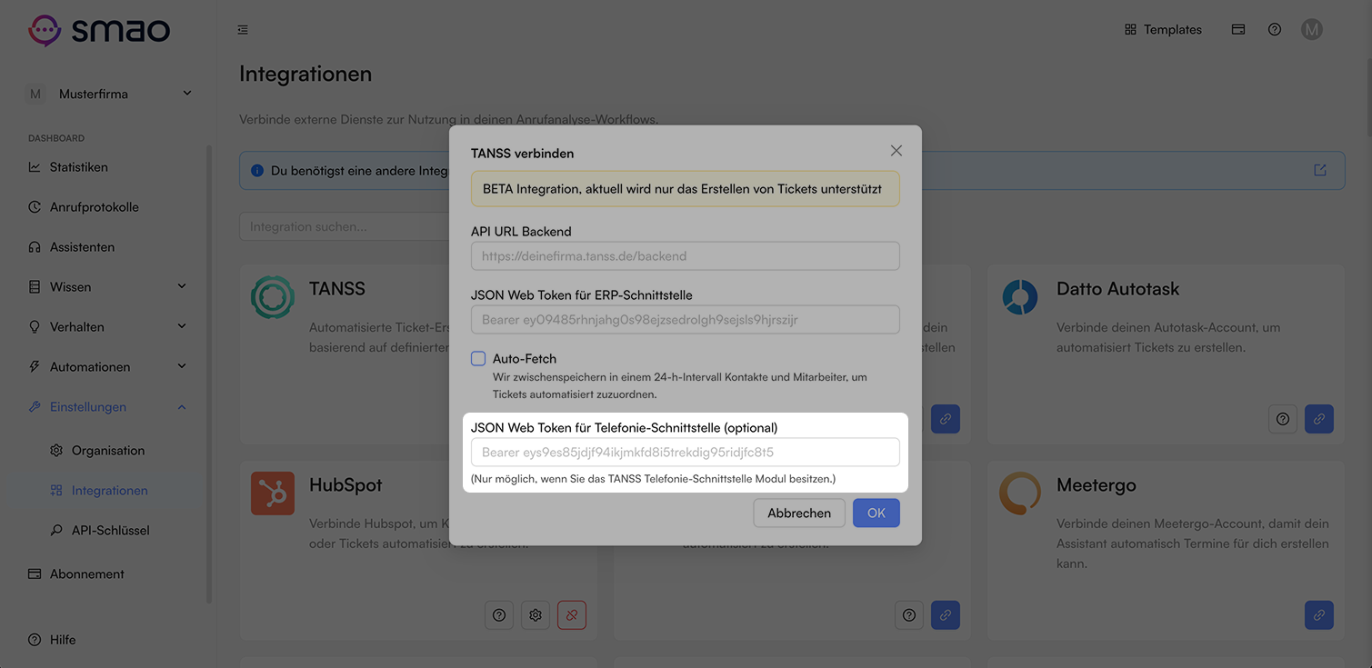Click the info icon in the blue banner
The image size is (1372, 668).
(x=257, y=171)
